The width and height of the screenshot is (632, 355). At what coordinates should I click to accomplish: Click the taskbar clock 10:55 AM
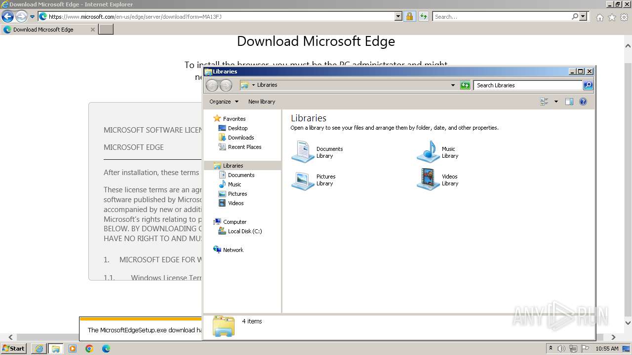click(x=607, y=349)
